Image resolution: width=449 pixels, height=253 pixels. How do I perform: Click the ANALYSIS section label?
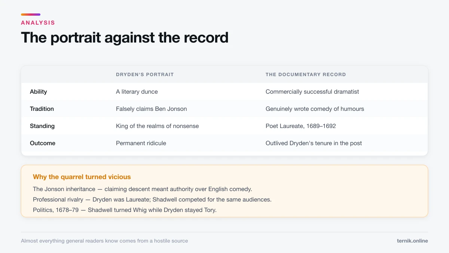38,23
